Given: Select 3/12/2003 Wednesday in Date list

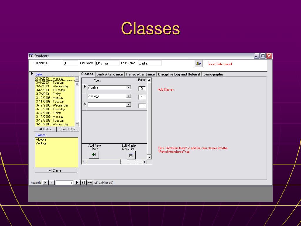Looking at the screenshot, I should coord(55,105).
